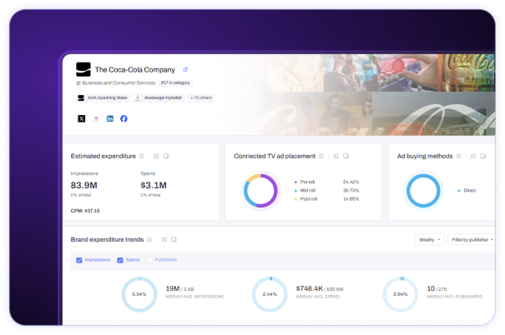The image size is (505, 335).
Task: Open the LinkedIn social profile icon
Action: pyautogui.click(x=110, y=118)
